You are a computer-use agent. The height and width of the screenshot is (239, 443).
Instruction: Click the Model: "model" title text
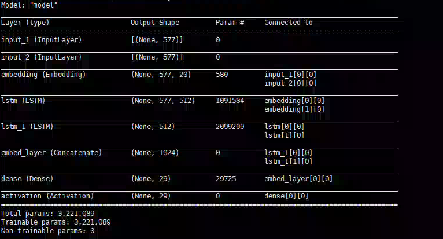click(x=29, y=5)
